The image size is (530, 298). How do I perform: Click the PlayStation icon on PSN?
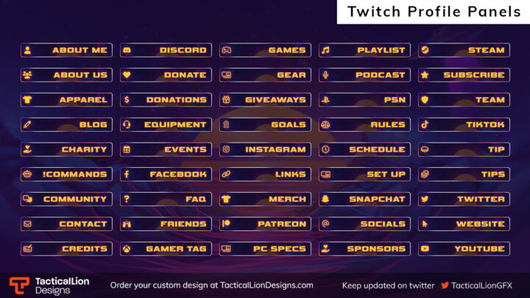tap(325, 100)
